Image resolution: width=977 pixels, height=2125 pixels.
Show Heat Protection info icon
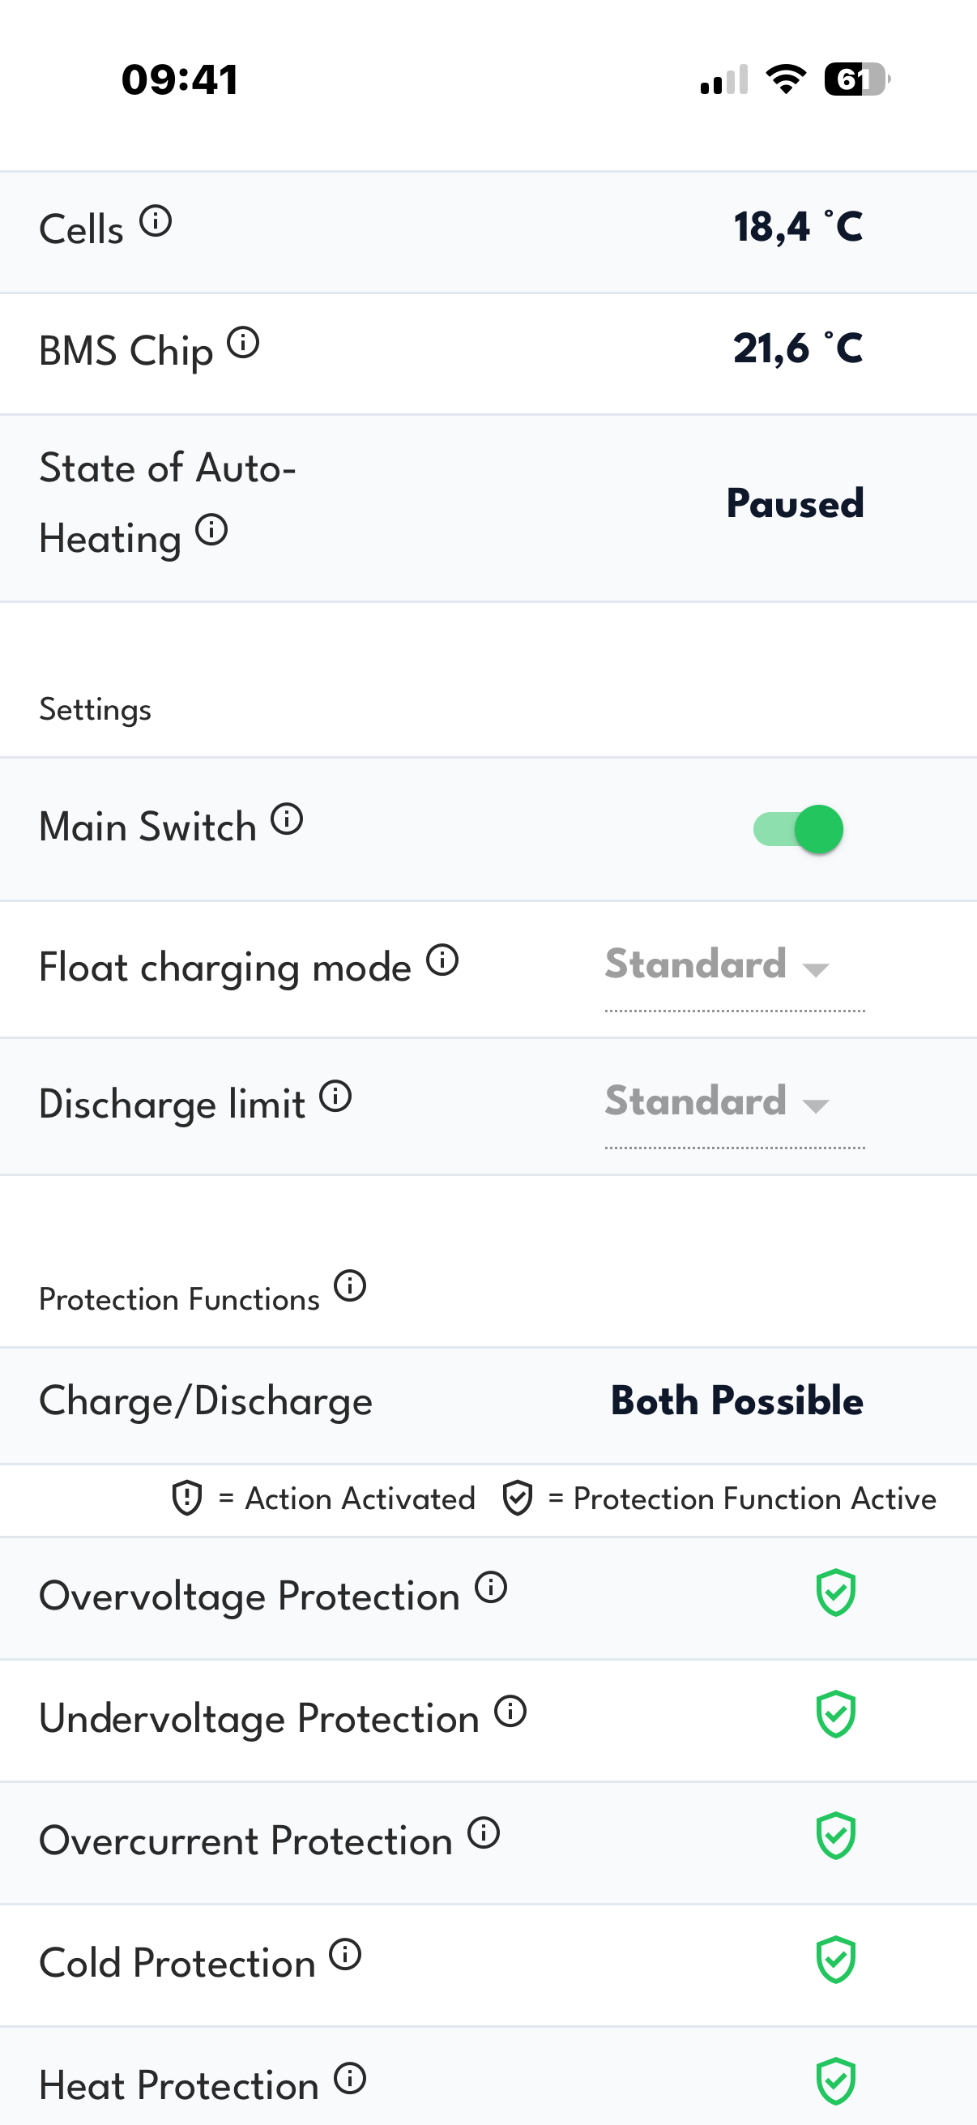pyautogui.click(x=350, y=2078)
